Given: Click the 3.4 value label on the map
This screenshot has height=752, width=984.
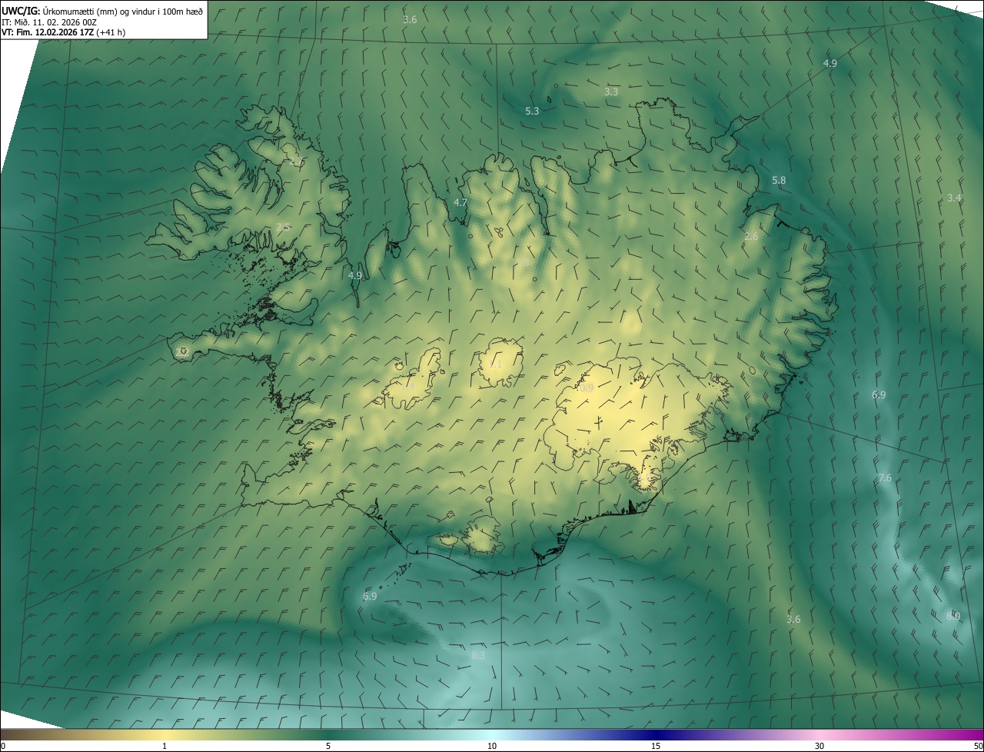Looking at the screenshot, I should (x=954, y=198).
